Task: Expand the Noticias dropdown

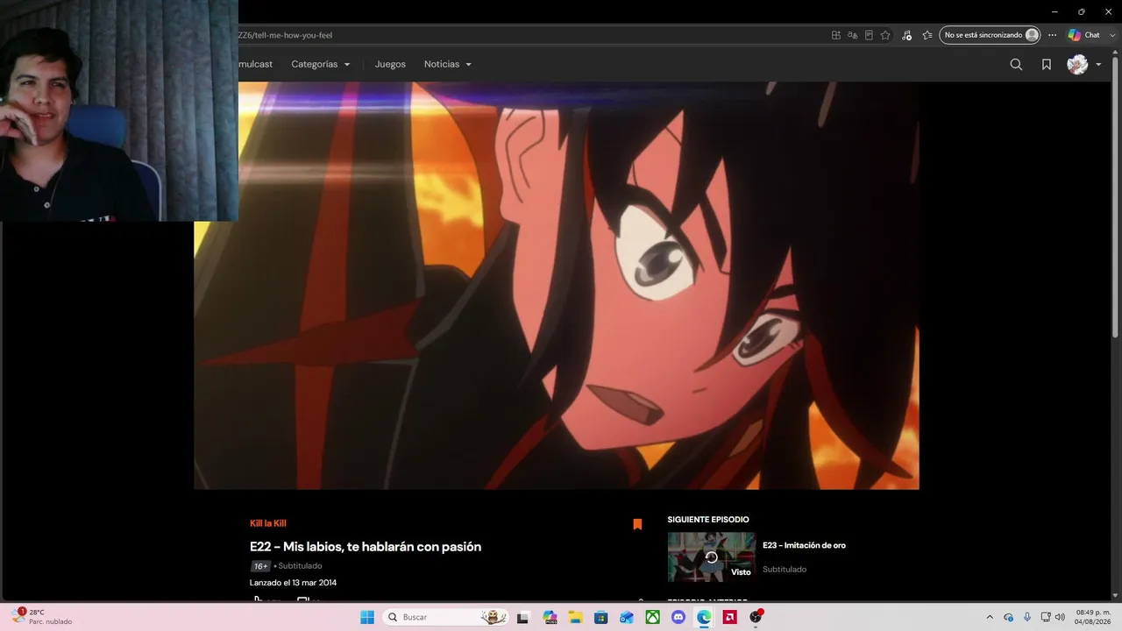Action: (448, 64)
